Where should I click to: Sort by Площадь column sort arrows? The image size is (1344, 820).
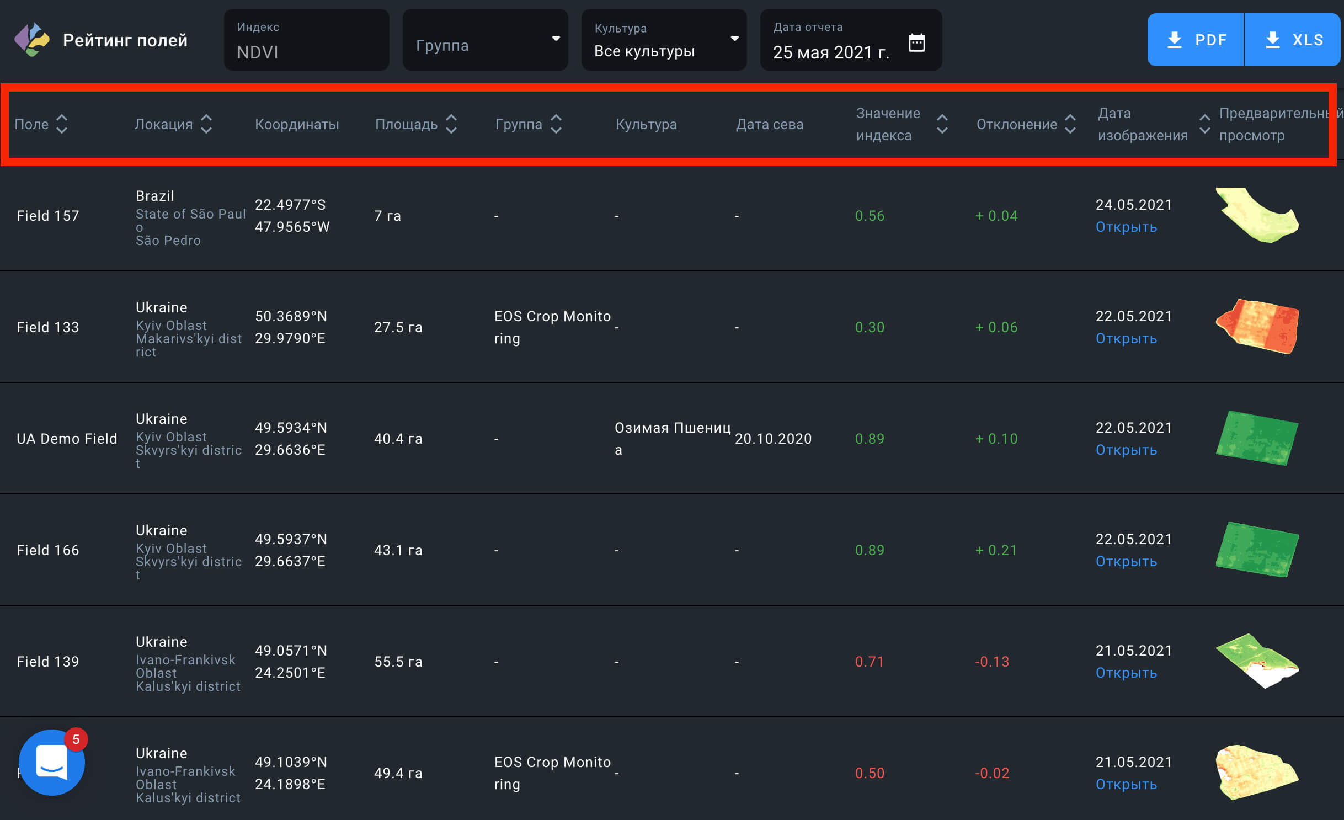(x=451, y=124)
